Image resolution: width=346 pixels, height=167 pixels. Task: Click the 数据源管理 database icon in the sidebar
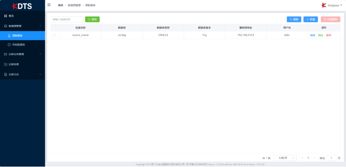pyautogui.click(x=6, y=26)
